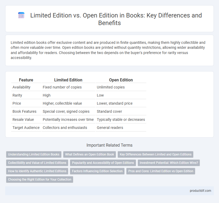
Task: Open 'Understanding Limited Edition Books' tag
Action: click(34, 154)
